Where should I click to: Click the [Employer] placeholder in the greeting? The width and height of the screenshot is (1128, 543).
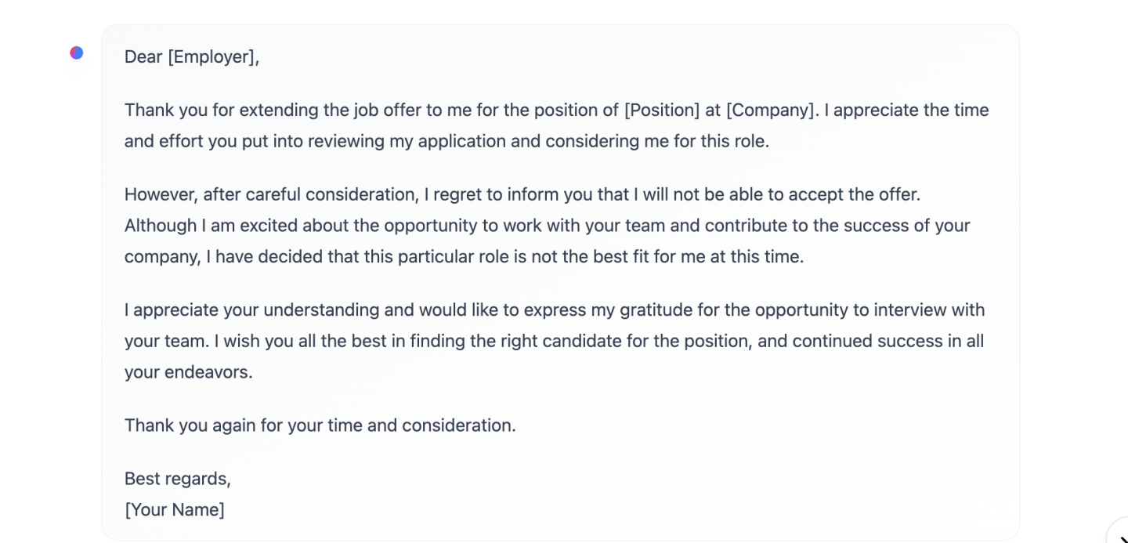coord(212,57)
